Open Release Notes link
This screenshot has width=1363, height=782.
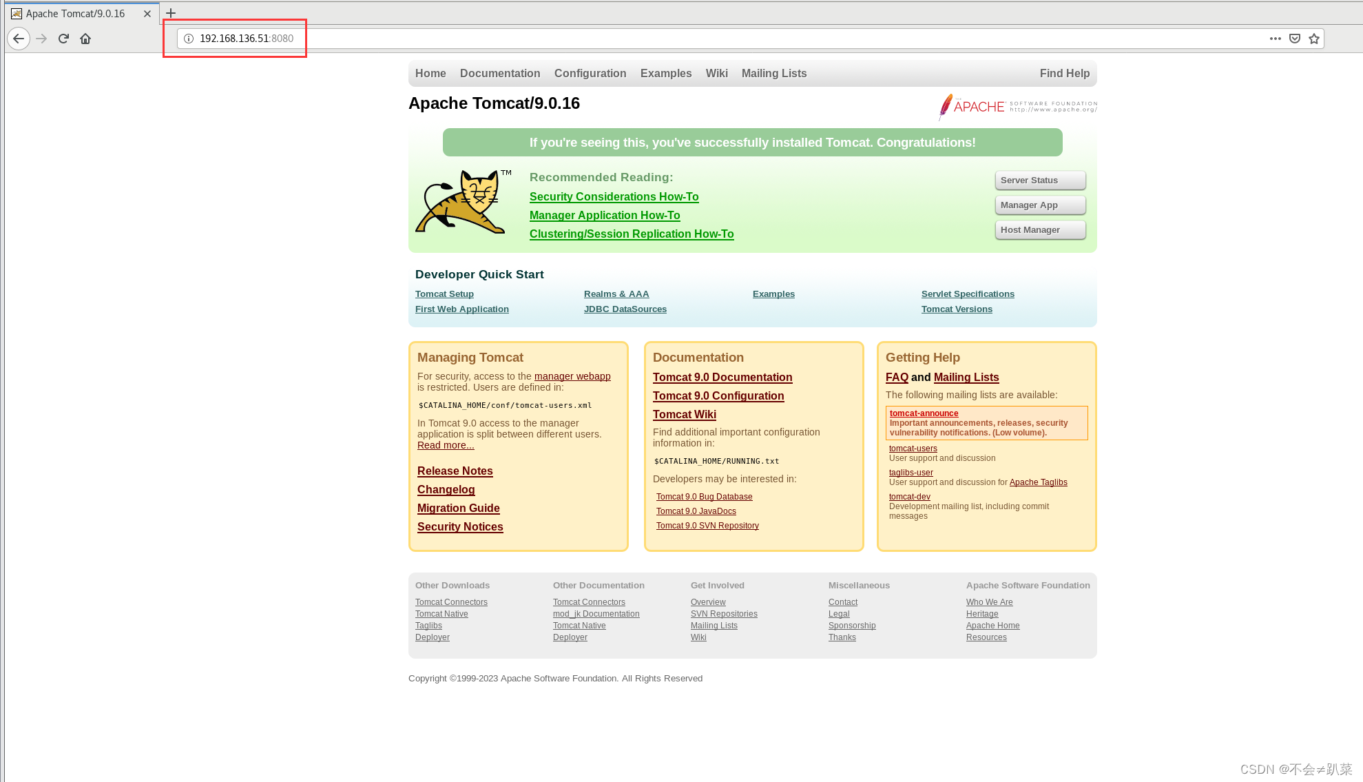coord(455,471)
